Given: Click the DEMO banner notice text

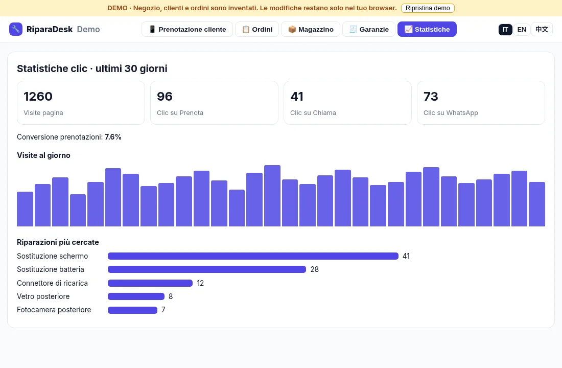Looking at the screenshot, I should tap(252, 8).
